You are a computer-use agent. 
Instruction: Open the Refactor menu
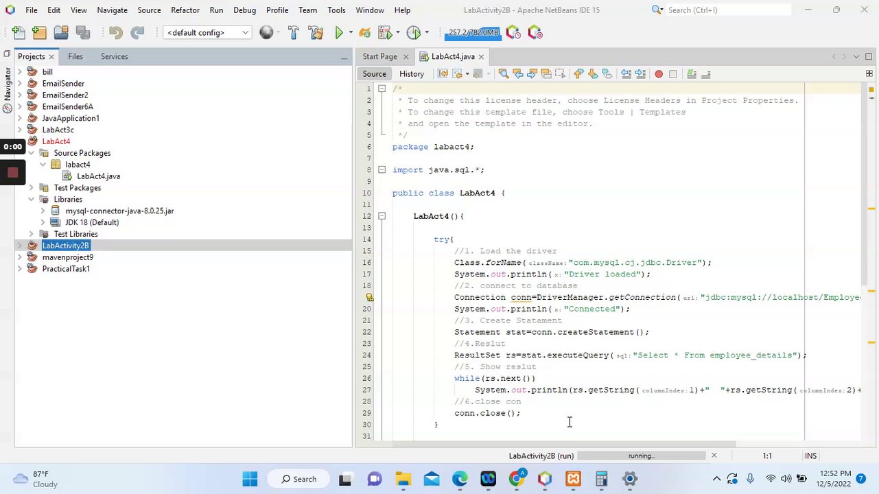coord(185,10)
